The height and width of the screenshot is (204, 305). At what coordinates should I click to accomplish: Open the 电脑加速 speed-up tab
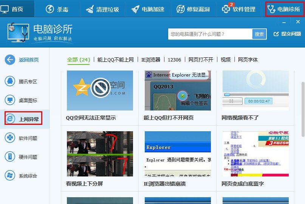pos(148,9)
